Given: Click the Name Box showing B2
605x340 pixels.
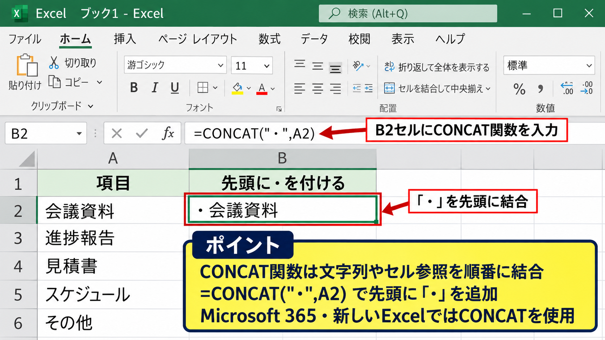Looking at the screenshot, I should pyautogui.click(x=46, y=133).
